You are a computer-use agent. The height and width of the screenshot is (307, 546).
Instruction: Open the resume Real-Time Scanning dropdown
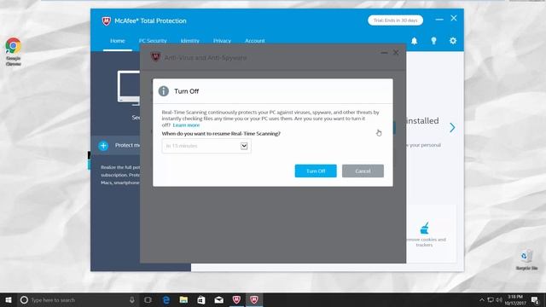tap(206, 146)
